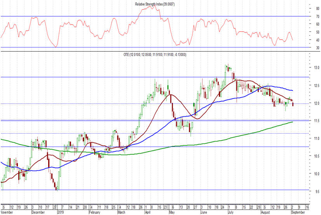Screen dimensions: 321x215
Task: Click the 2019 year label
Action: (61, 212)
